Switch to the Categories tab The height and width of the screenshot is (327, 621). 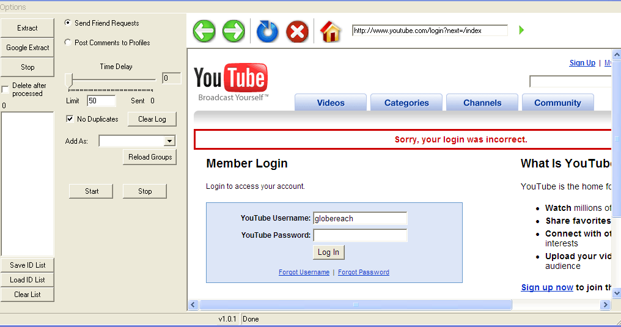[406, 103]
